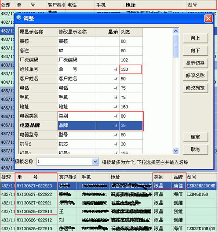218x232 pixels.
Task: Click the 向上 move-up button
Action: [x=195, y=38]
